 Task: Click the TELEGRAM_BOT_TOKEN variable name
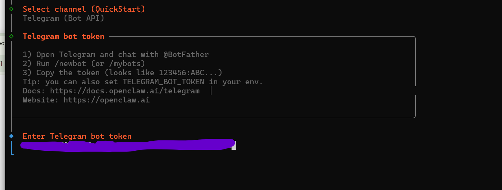point(163,82)
